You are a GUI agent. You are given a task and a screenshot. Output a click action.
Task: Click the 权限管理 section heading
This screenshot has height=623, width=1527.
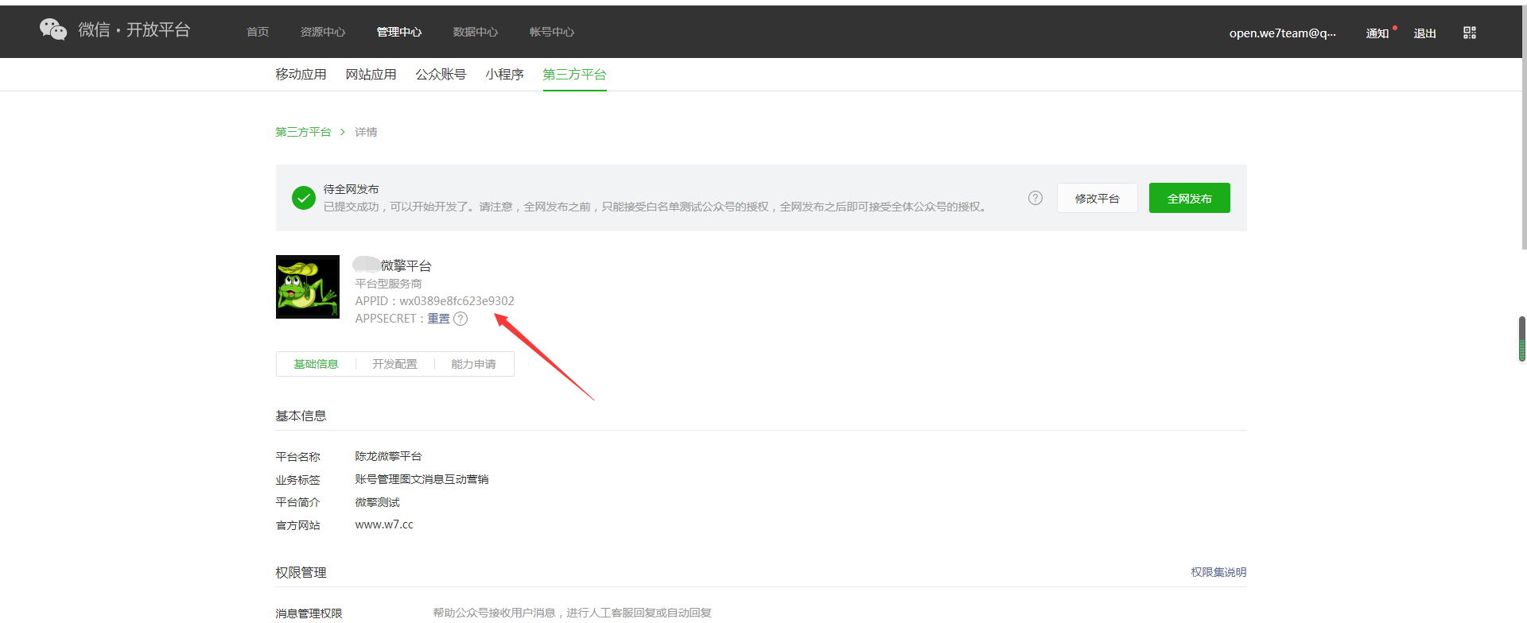[x=301, y=572]
